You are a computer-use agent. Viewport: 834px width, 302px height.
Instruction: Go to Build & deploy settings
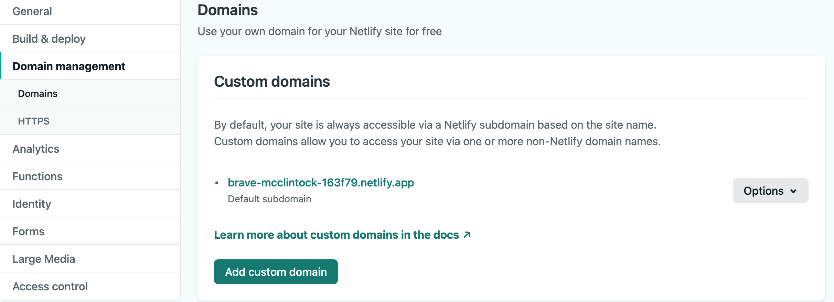(x=49, y=39)
